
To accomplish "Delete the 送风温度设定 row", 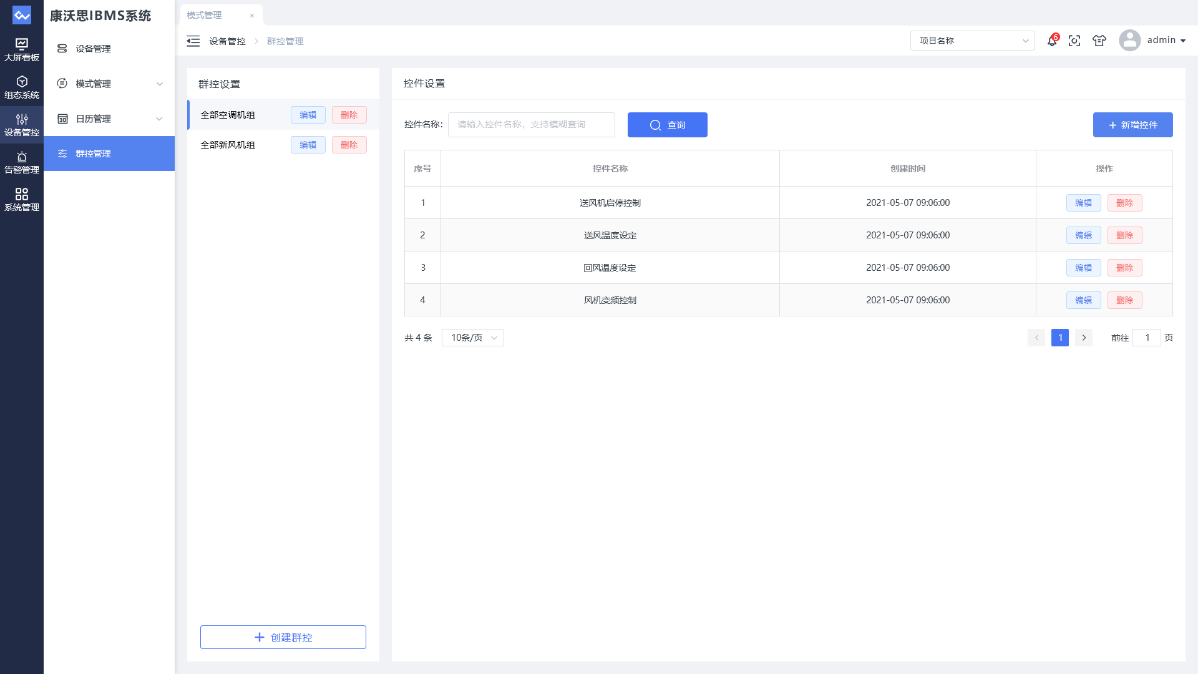I will pos(1124,235).
